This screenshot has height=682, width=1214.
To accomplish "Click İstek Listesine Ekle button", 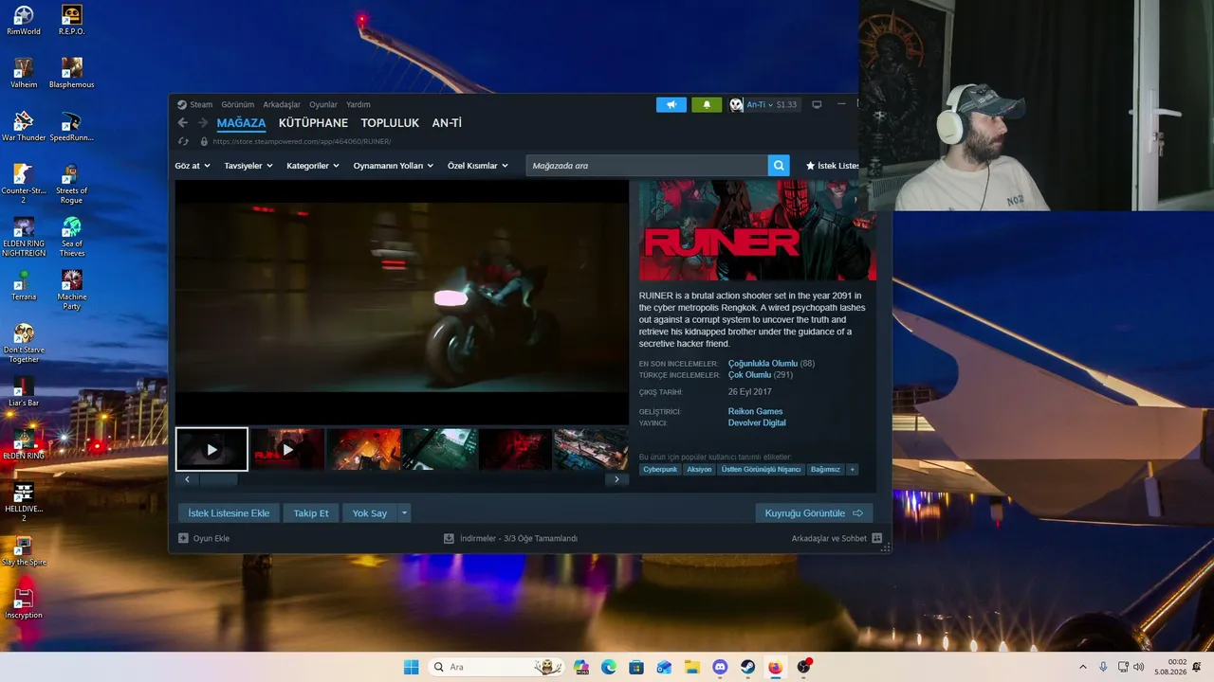I will (x=229, y=513).
